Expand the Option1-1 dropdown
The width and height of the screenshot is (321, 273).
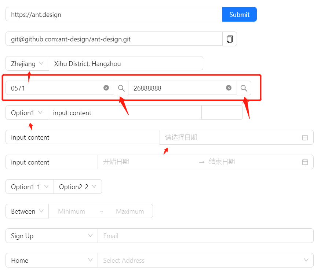click(30, 187)
